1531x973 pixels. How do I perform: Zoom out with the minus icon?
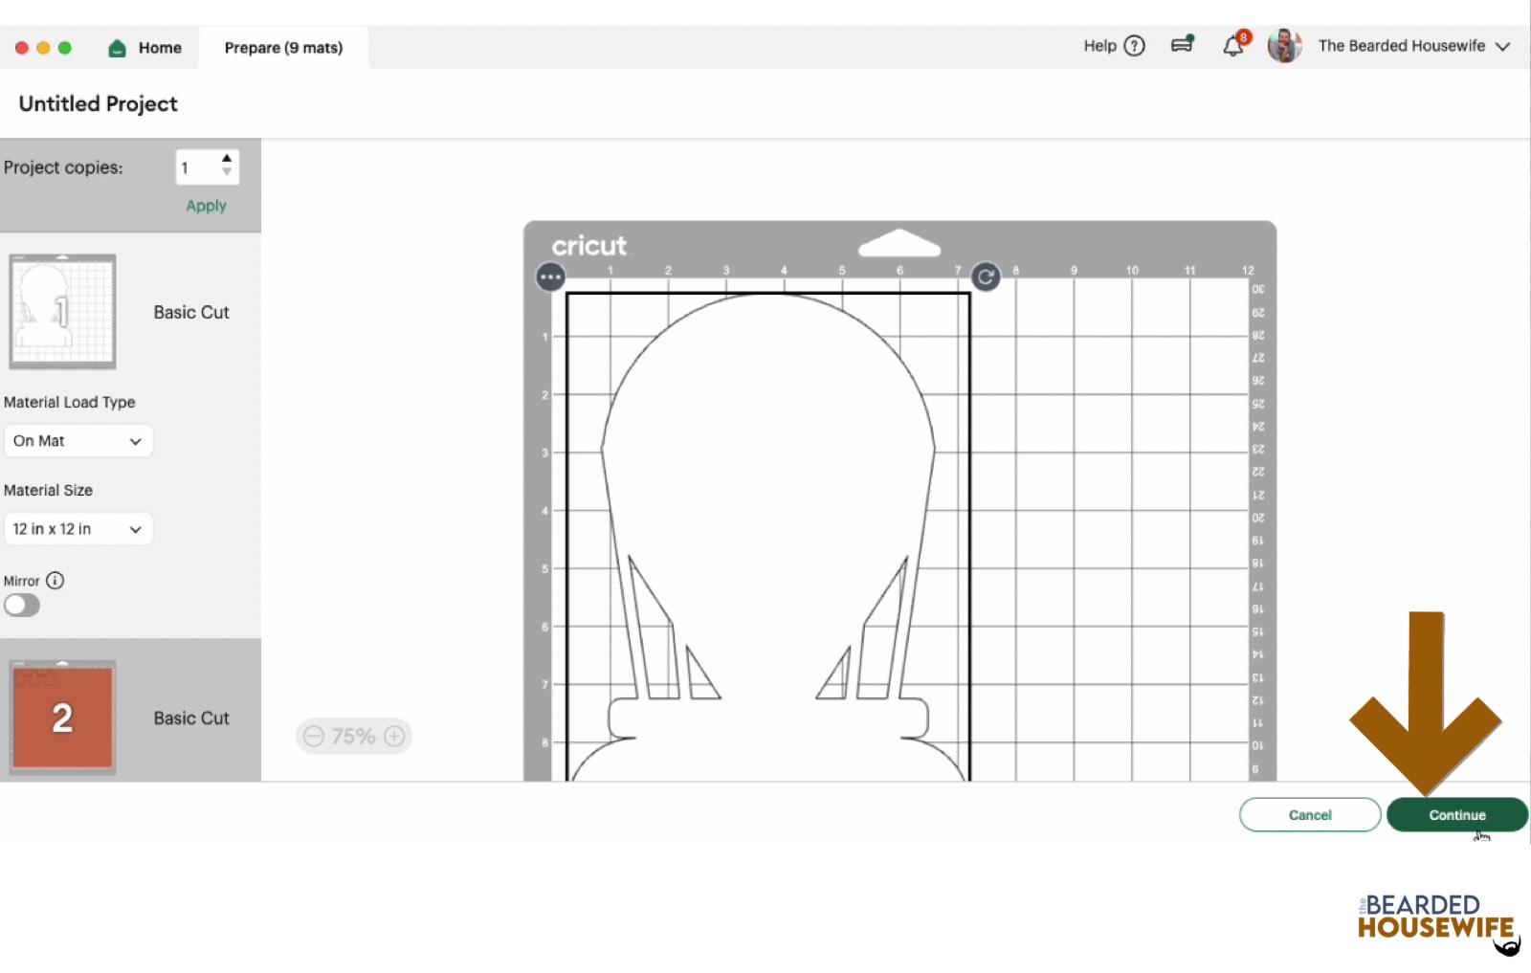pyautogui.click(x=314, y=736)
